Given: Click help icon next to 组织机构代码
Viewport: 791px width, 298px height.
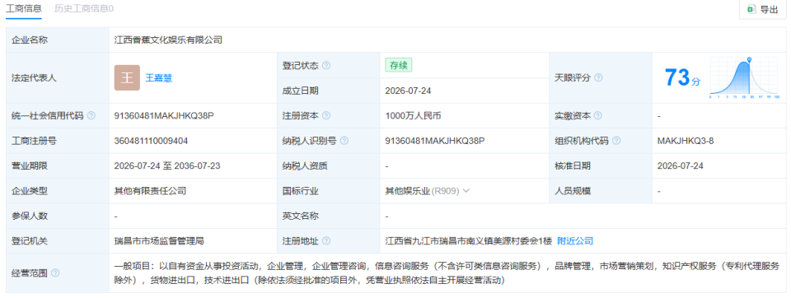Looking at the screenshot, I should tap(616, 141).
